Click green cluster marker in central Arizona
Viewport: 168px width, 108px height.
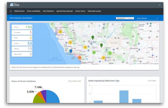[110, 53]
